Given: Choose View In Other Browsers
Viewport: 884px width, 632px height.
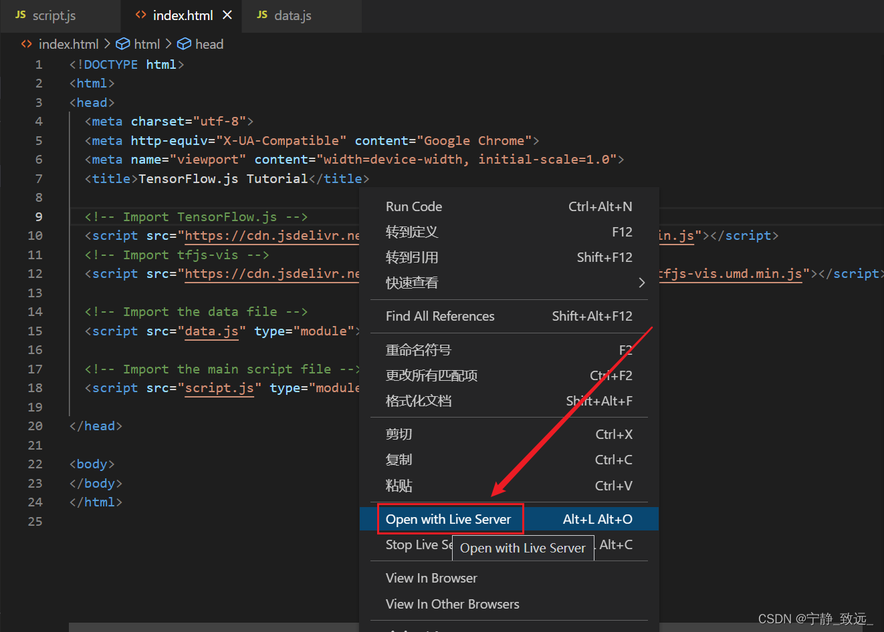Looking at the screenshot, I should 509,604.
